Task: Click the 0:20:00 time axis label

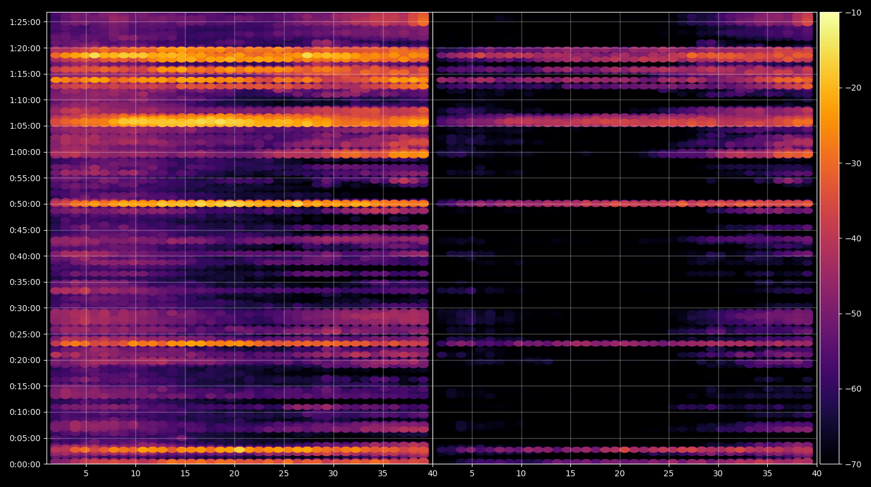Action: point(25,360)
